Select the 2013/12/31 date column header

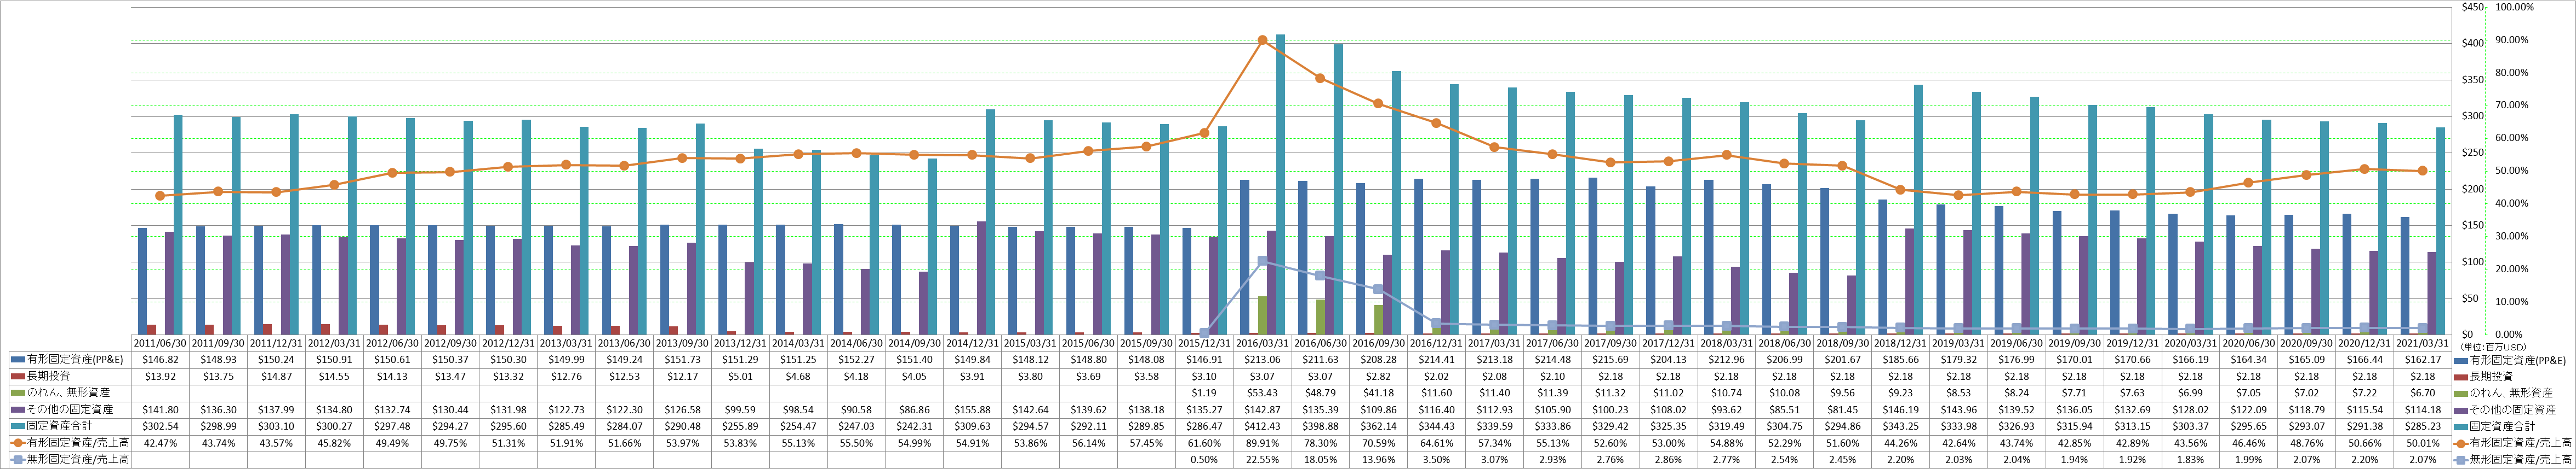[x=740, y=344]
